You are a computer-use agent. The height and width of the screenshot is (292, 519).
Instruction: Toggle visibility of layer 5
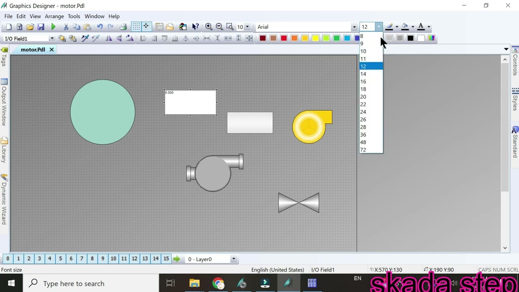point(60,259)
